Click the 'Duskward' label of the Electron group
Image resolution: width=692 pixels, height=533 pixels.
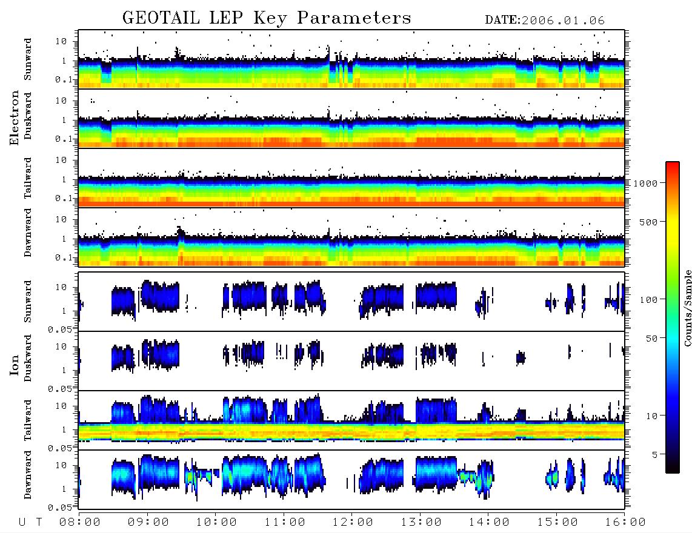point(28,116)
